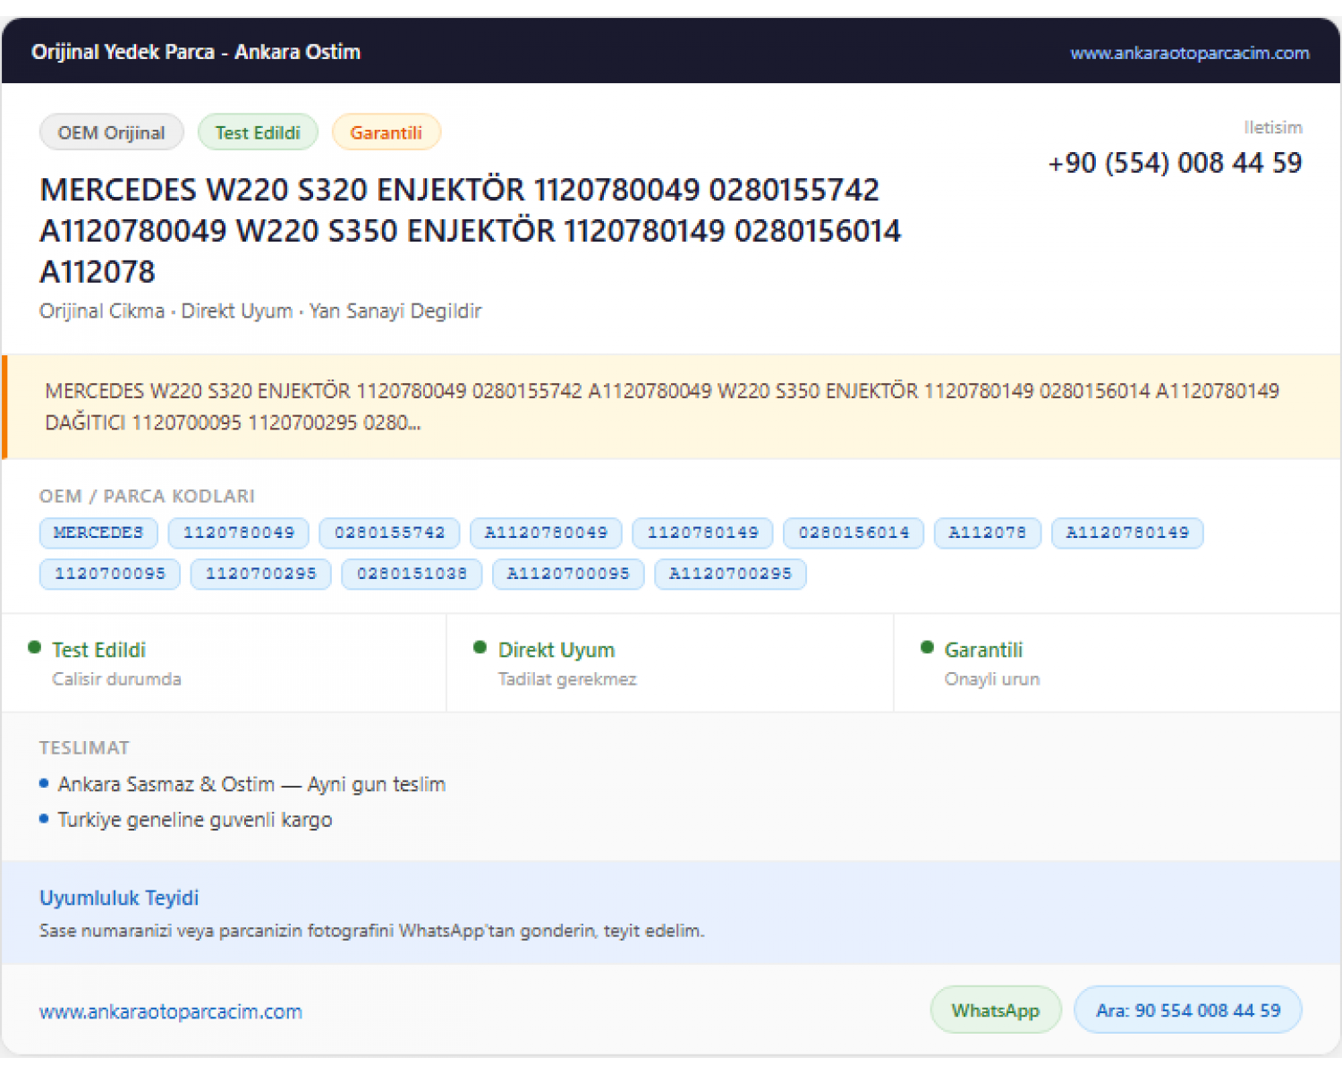Select the OEM Orijinal badge
This screenshot has width=1342, height=1074.
tap(112, 132)
